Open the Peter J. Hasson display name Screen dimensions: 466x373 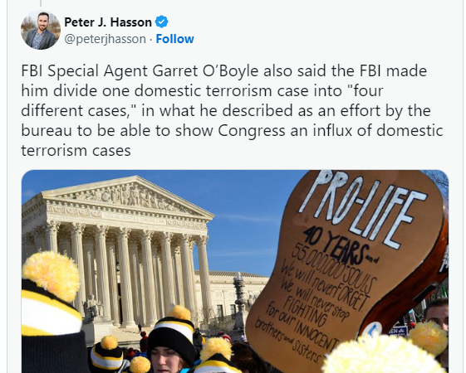108,22
